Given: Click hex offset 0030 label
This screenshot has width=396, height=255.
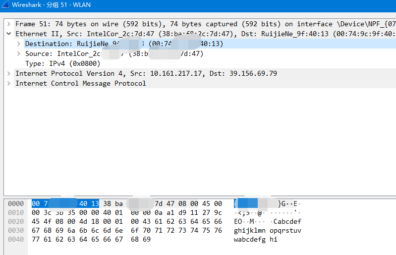Looking at the screenshot, I should pyautogui.click(x=16, y=230).
